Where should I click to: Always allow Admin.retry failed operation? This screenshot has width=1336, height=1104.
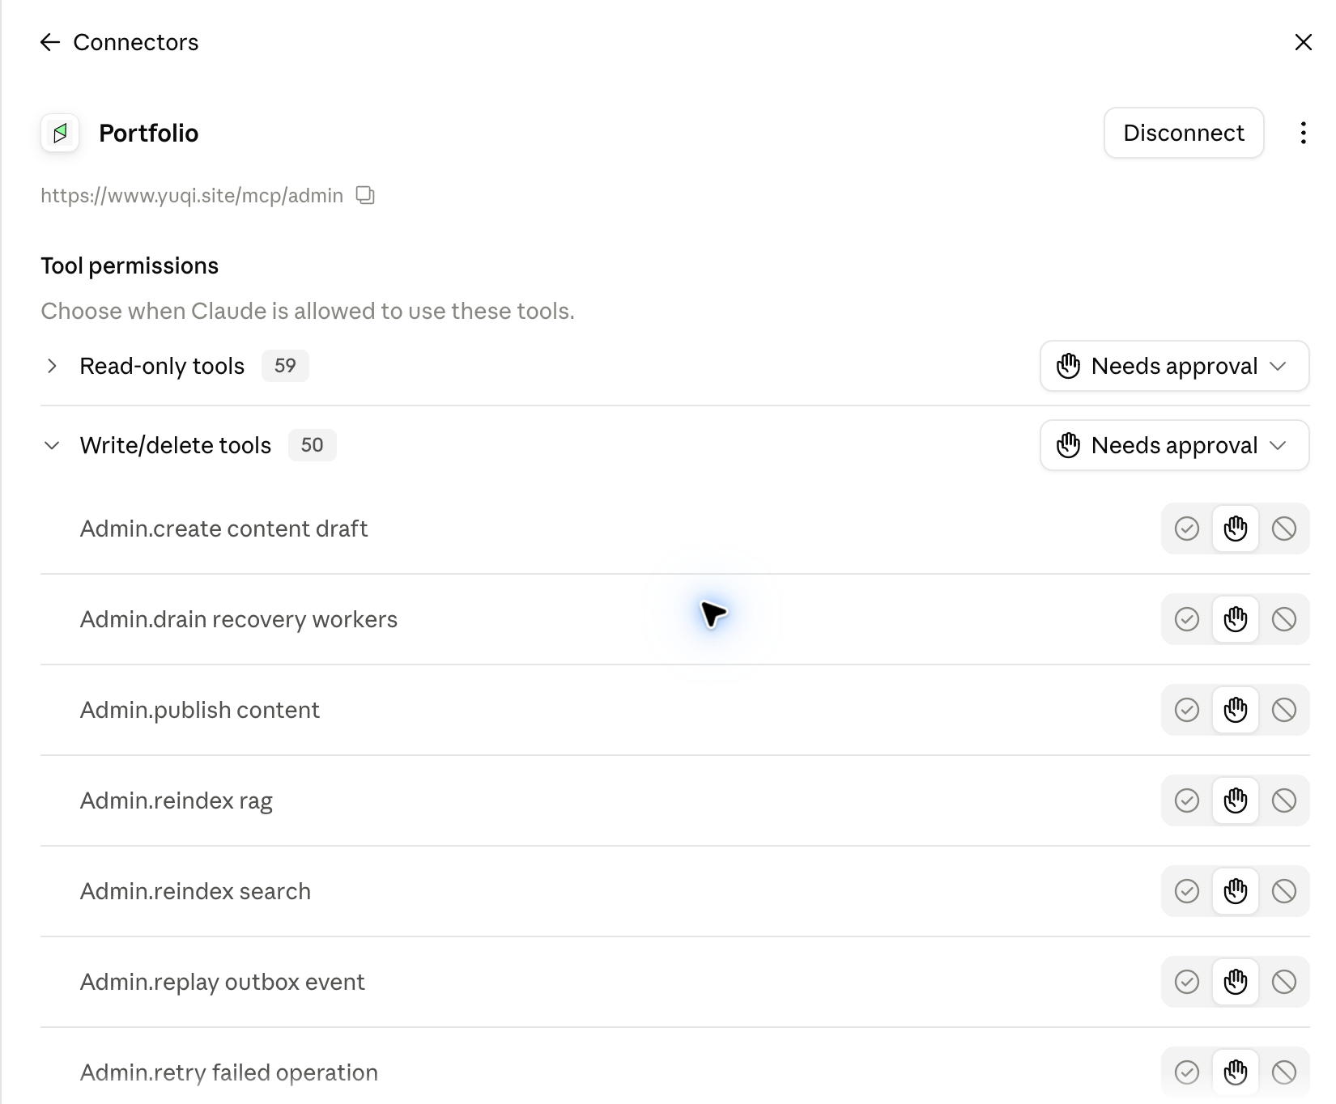[1187, 1072]
